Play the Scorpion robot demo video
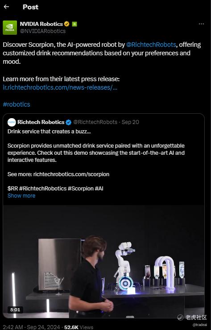The height and width of the screenshot is (330, 211). (103, 262)
